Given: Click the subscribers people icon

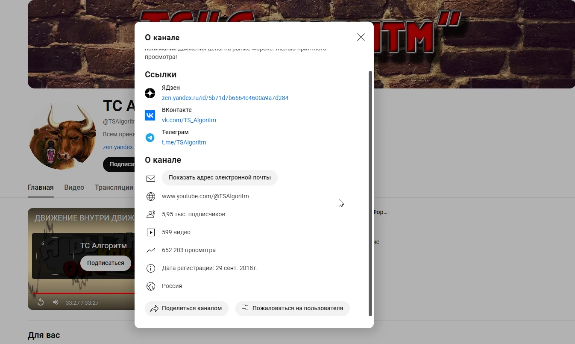Looking at the screenshot, I should click(151, 214).
